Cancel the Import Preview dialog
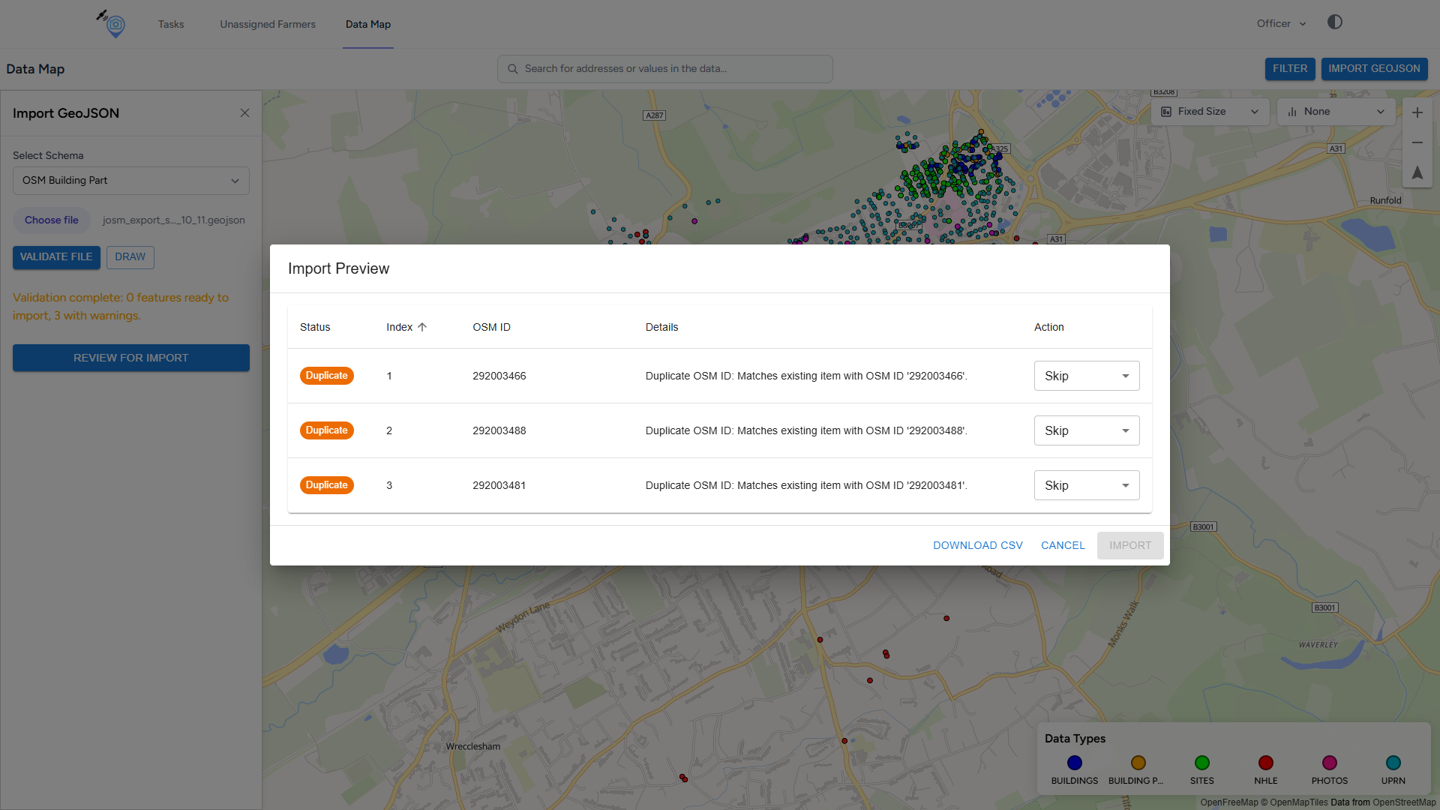Screen dimensions: 1440x810 [x=1062, y=545]
